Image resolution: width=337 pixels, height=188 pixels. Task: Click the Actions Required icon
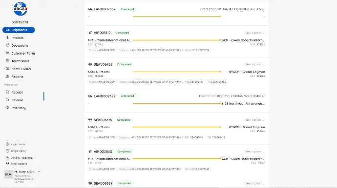click(x=7, y=158)
